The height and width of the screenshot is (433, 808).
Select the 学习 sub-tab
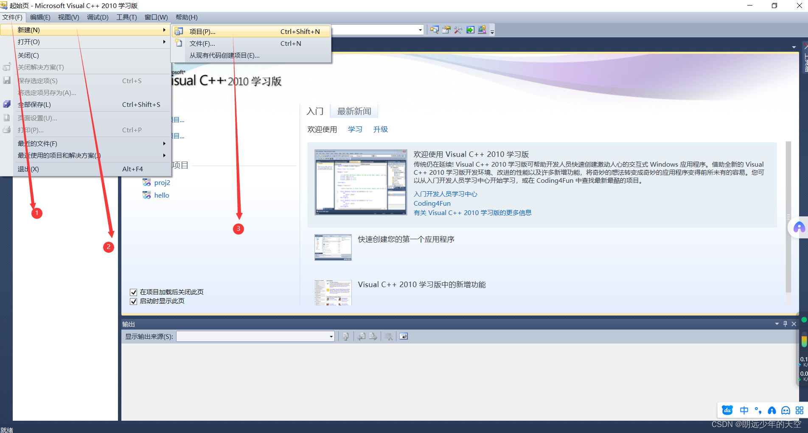tap(355, 129)
